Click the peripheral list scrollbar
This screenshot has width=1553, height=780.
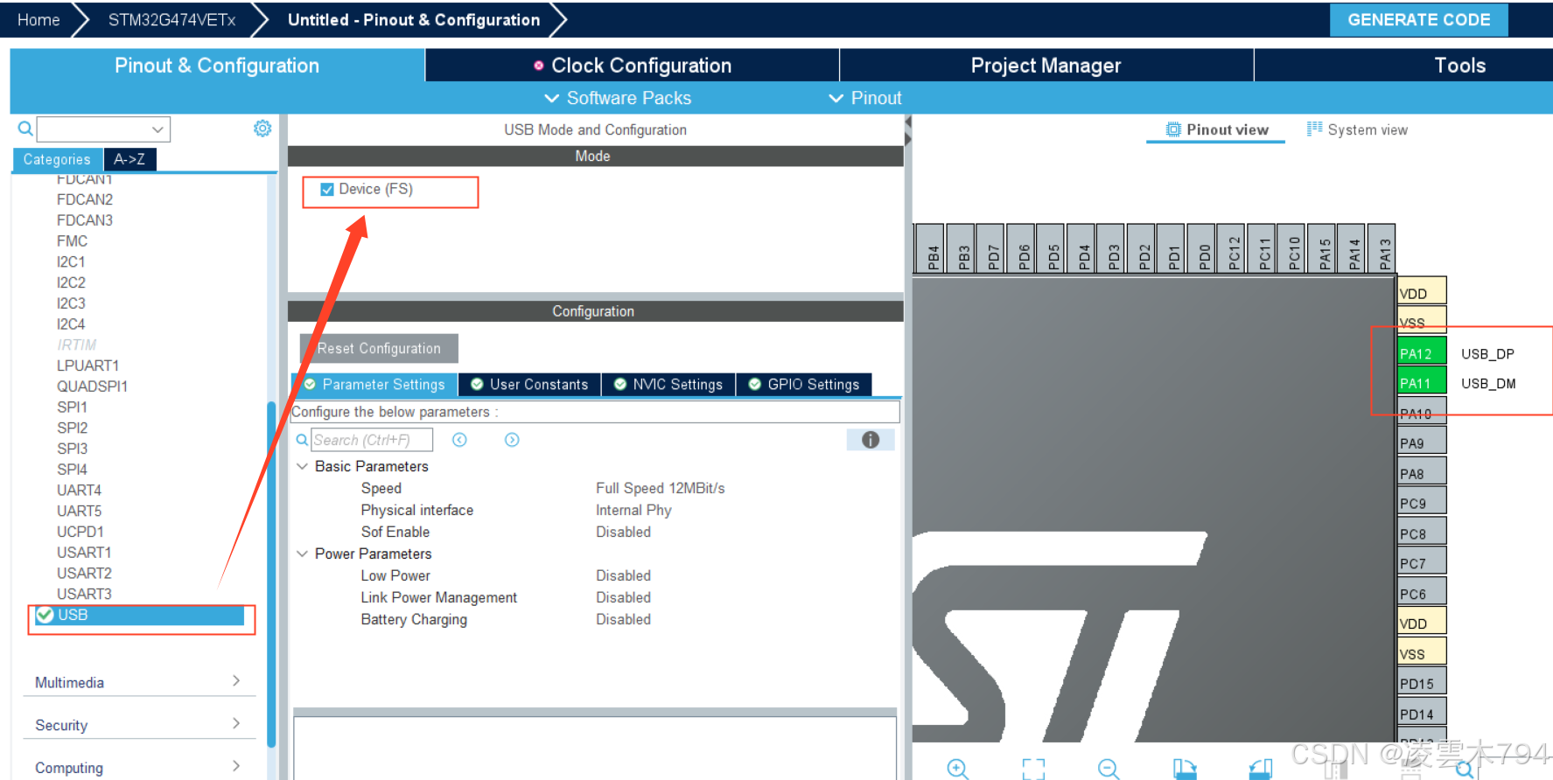pos(271,574)
